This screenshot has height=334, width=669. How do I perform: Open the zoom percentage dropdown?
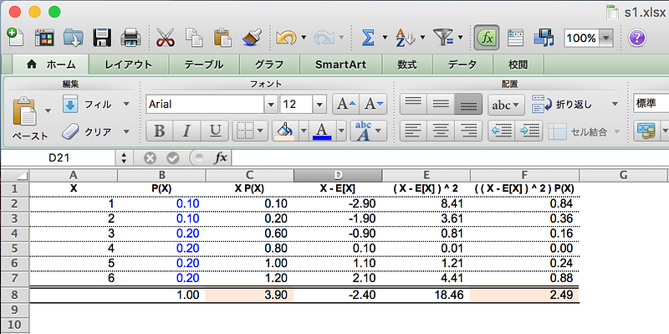[605, 38]
